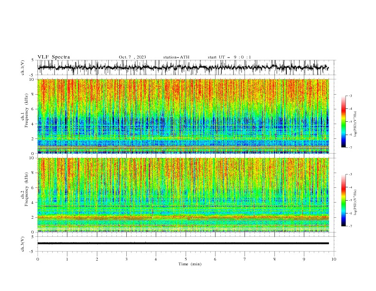Click the 'VLF Spectra' title text
Screen dimensions: 376x291
[54, 57]
